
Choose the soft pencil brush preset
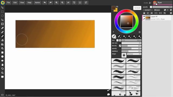tap(133, 82)
